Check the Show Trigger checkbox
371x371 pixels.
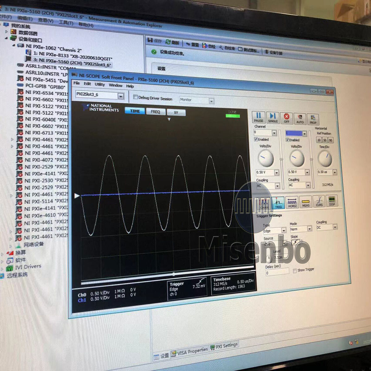[x=295, y=271]
